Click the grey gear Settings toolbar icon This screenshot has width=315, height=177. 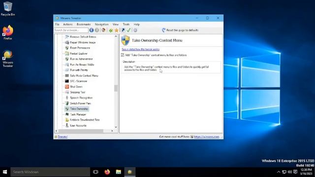(135, 30)
